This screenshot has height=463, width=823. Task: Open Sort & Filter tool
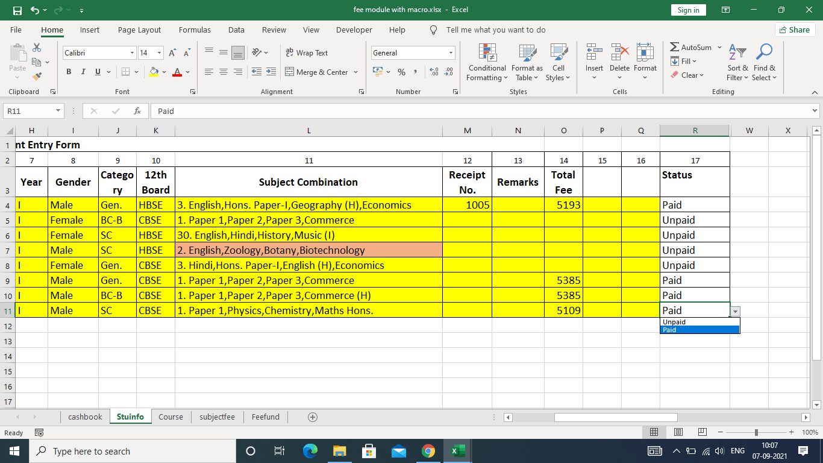(x=737, y=62)
